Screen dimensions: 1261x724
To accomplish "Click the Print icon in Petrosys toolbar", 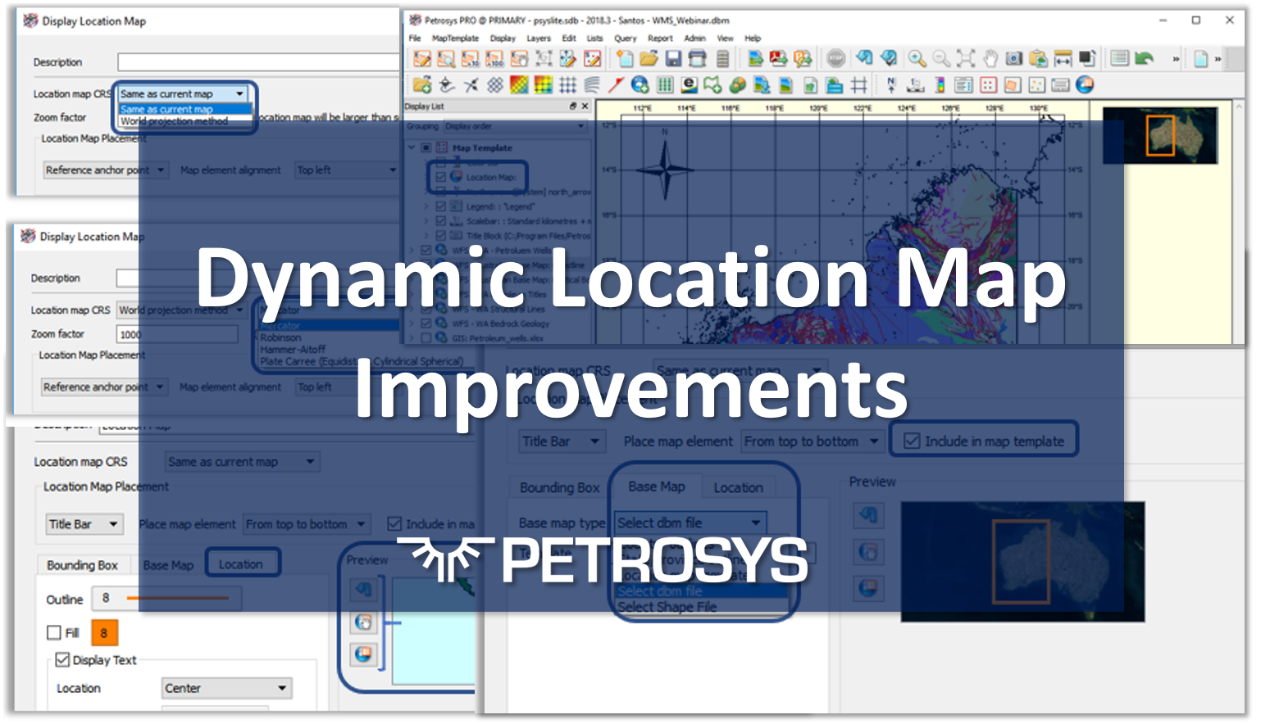I will [697, 58].
